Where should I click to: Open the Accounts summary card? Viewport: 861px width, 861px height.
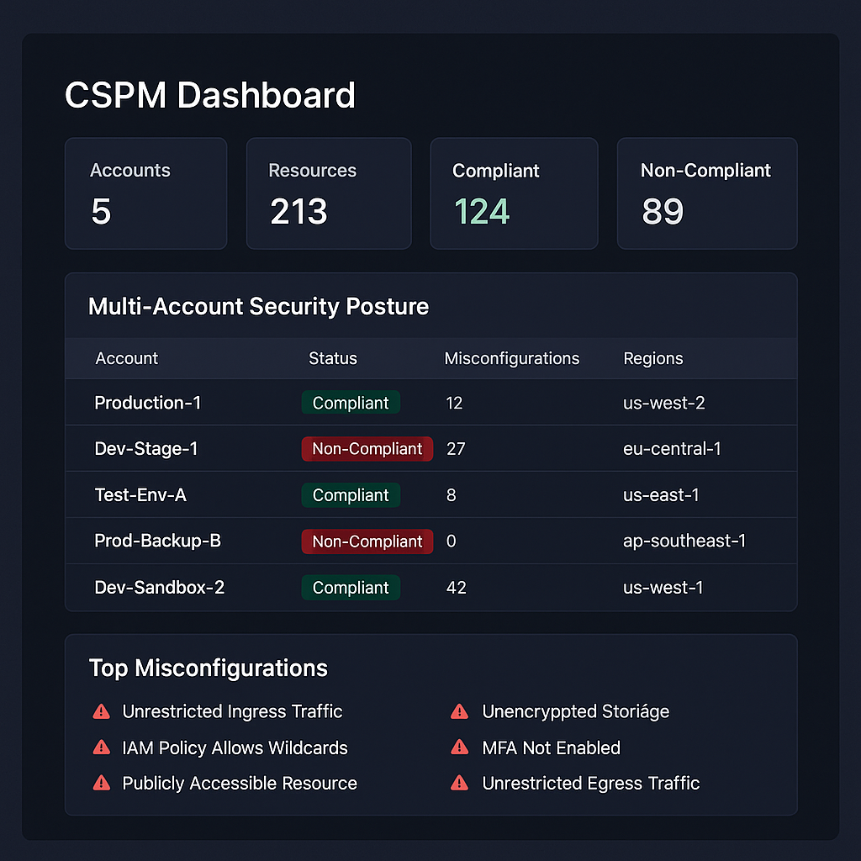[146, 193]
